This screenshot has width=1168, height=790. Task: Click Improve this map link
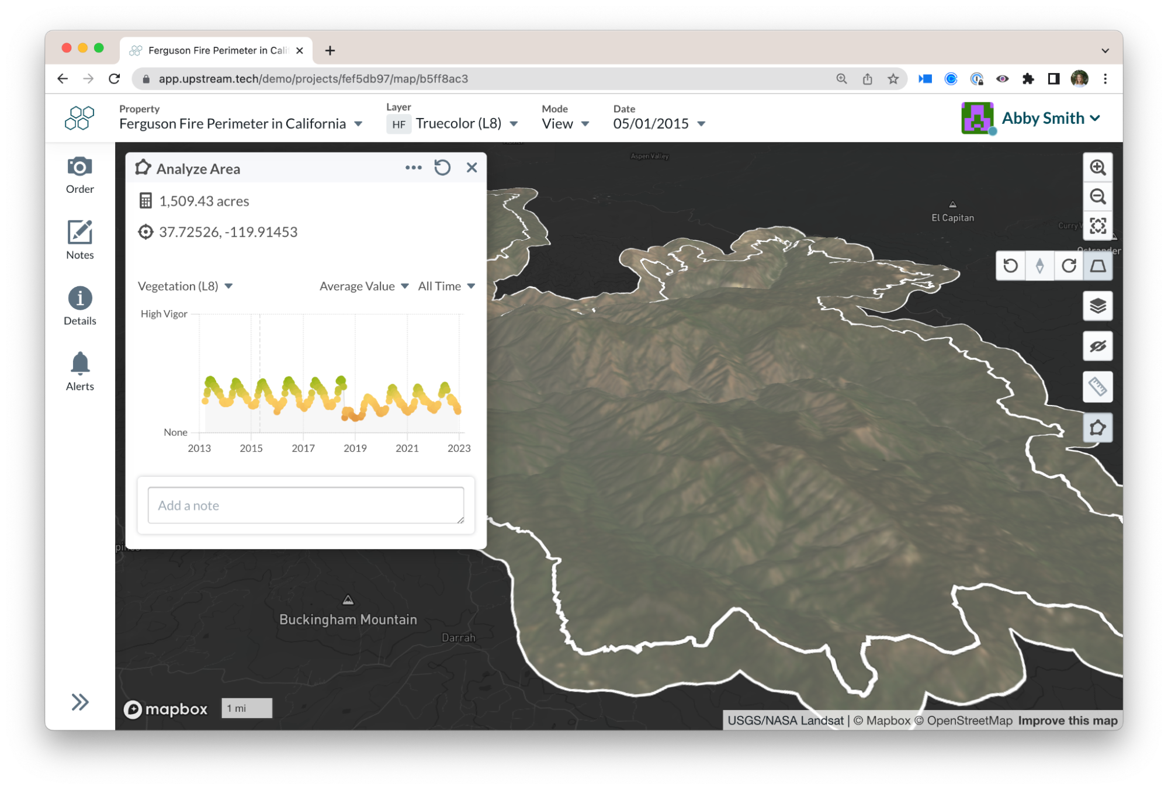coord(1067,720)
